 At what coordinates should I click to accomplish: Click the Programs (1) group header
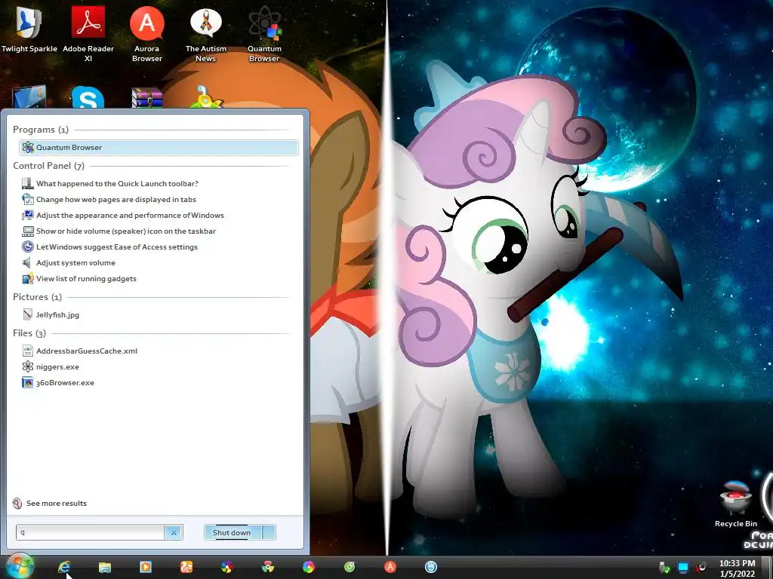[41, 130]
